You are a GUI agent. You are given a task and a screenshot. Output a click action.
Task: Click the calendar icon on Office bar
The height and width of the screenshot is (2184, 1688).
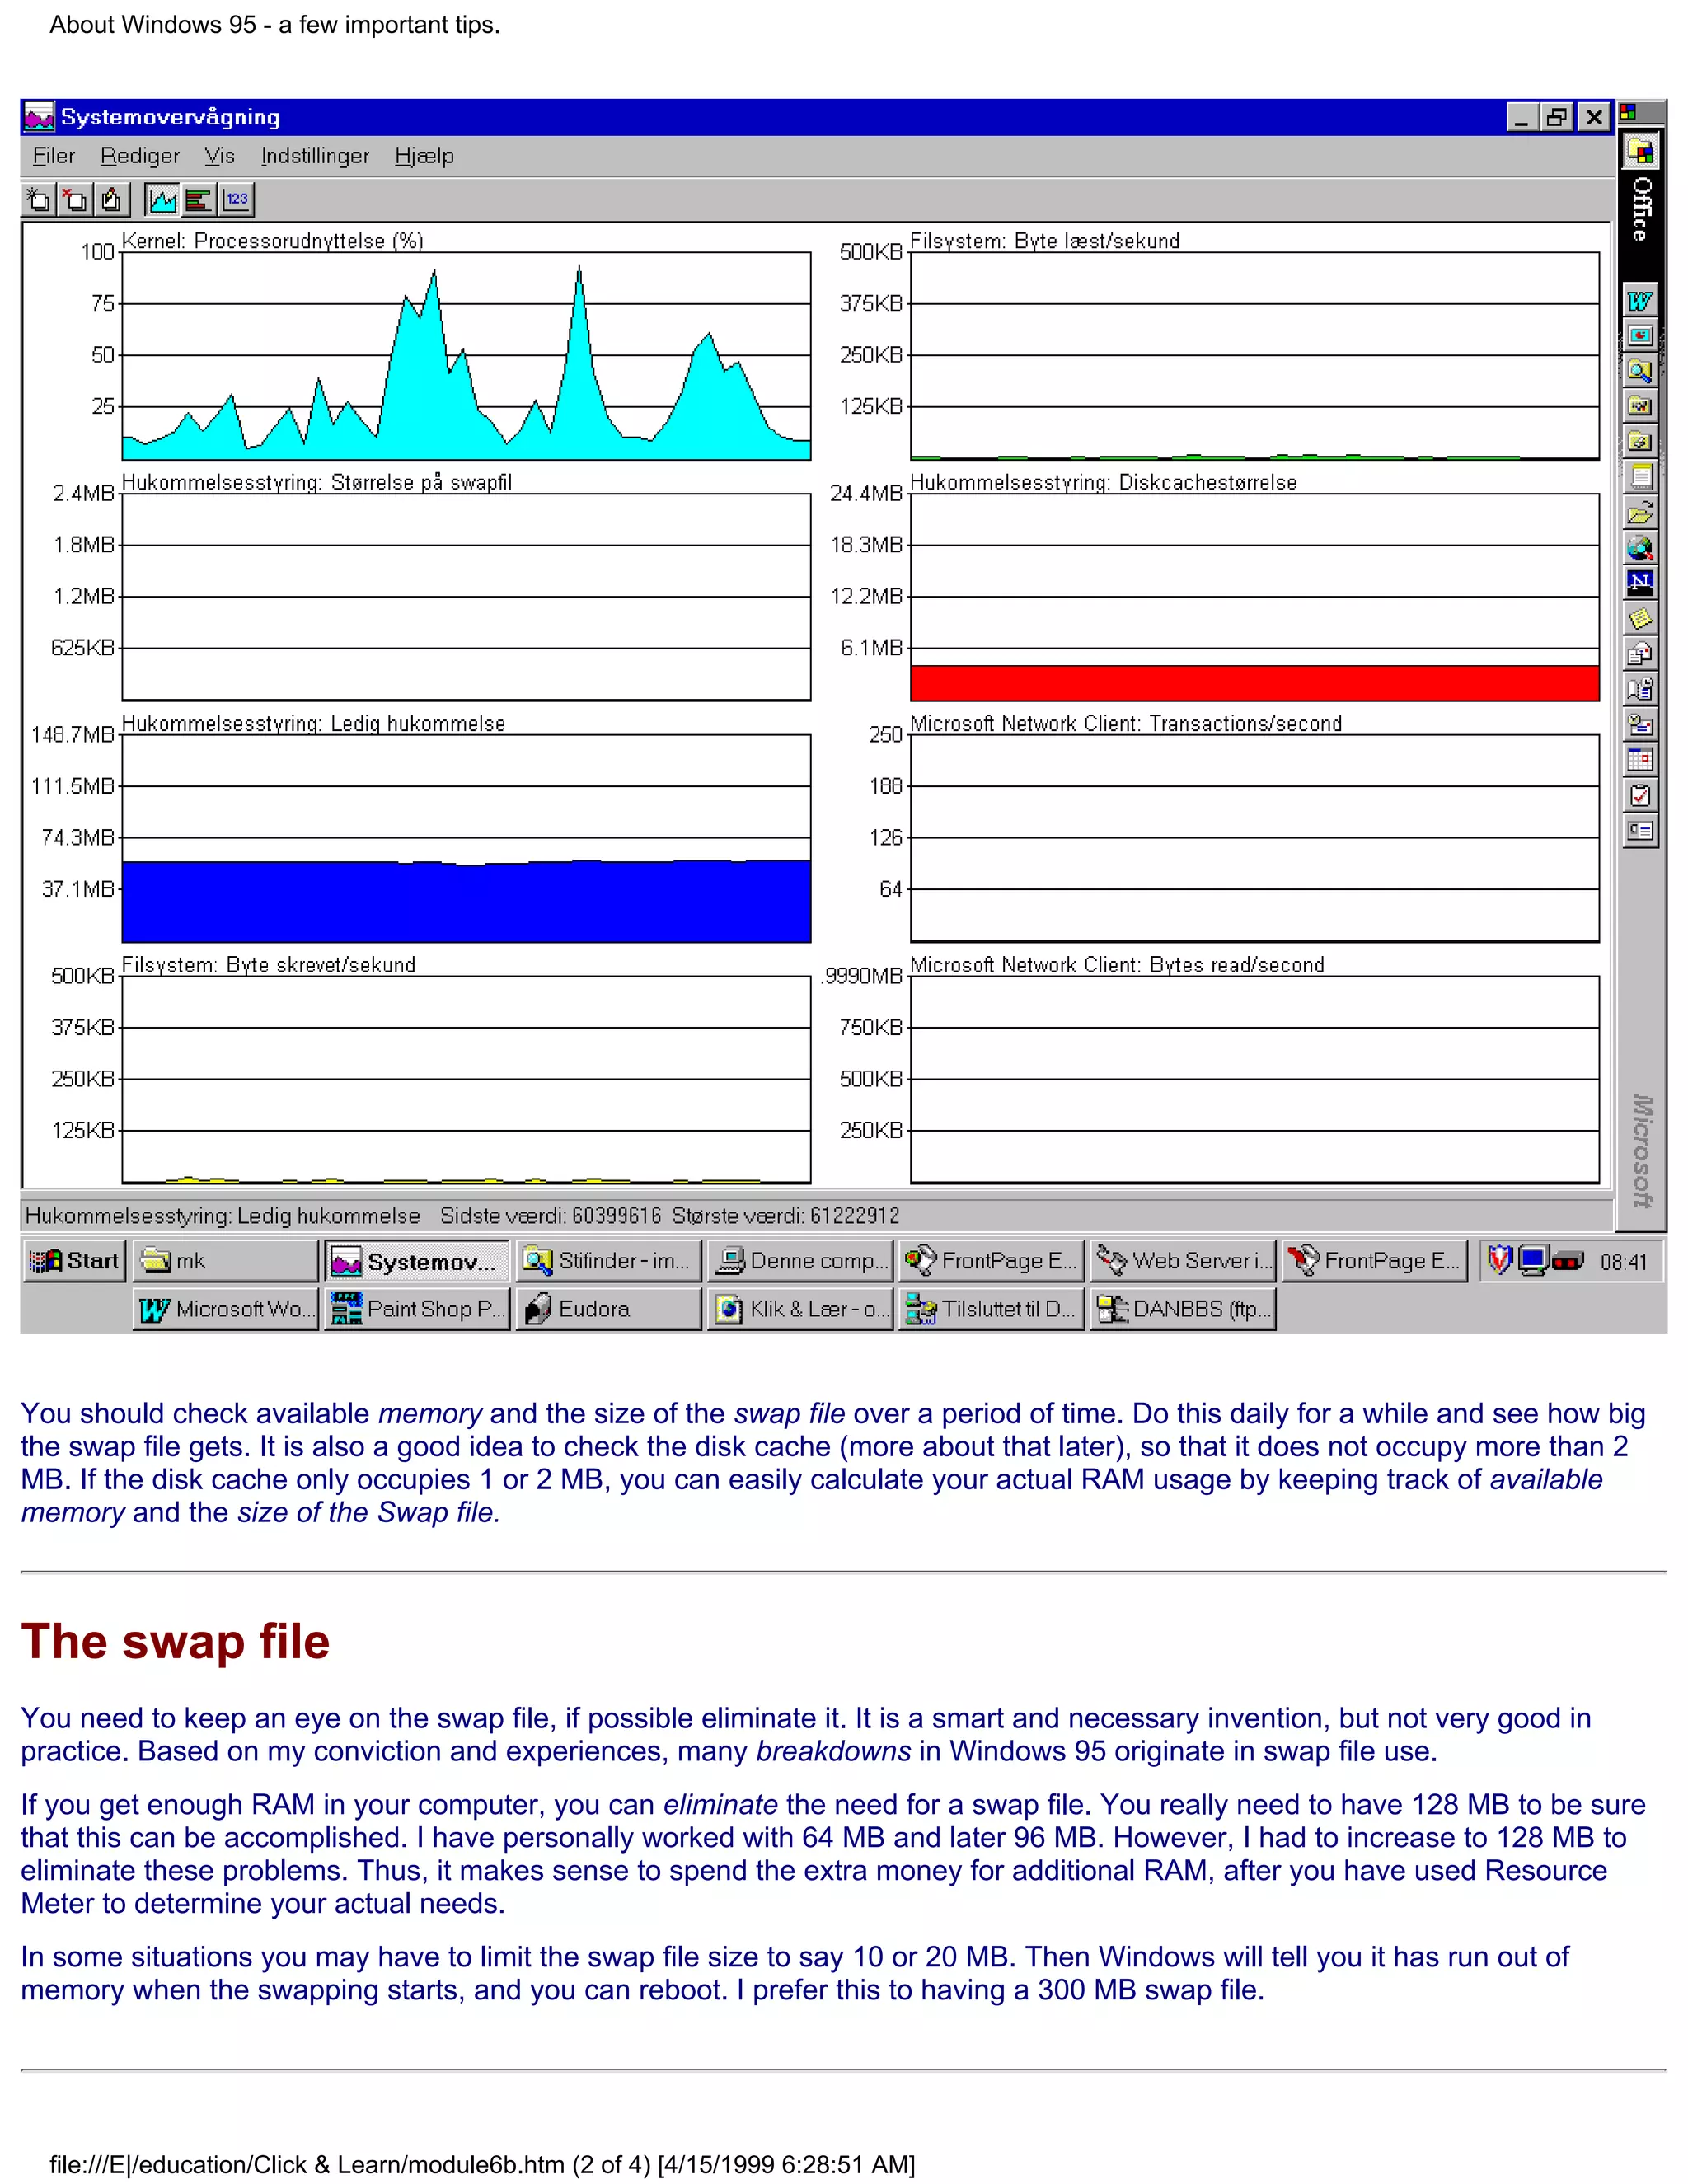coord(1639,759)
